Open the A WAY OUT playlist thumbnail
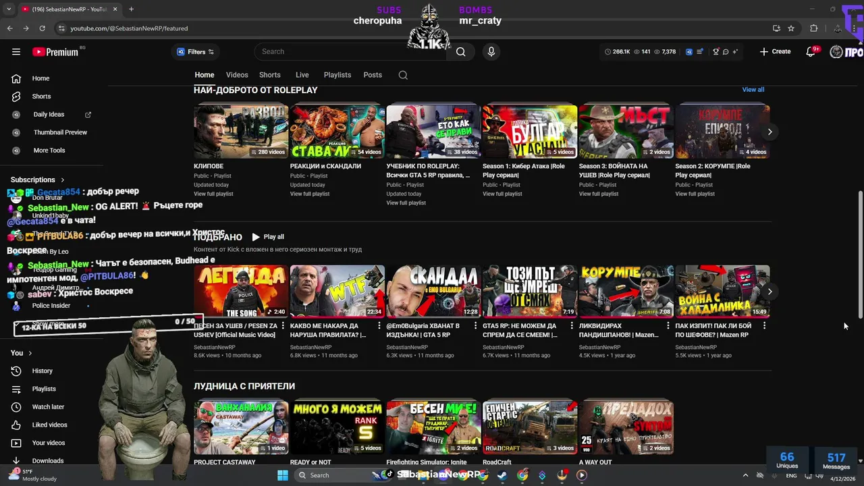Image resolution: width=864 pixels, height=486 pixels. pos(626,427)
